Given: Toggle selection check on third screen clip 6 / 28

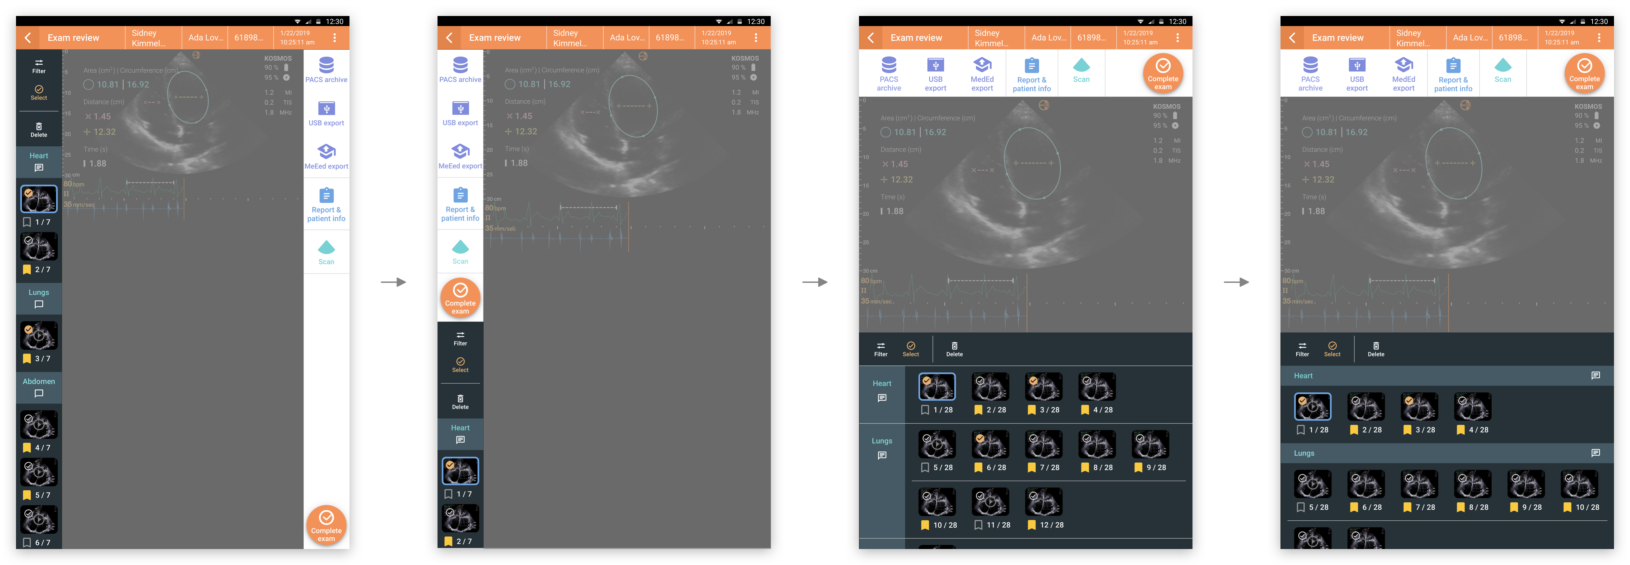Looking at the screenshot, I should point(979,439).
